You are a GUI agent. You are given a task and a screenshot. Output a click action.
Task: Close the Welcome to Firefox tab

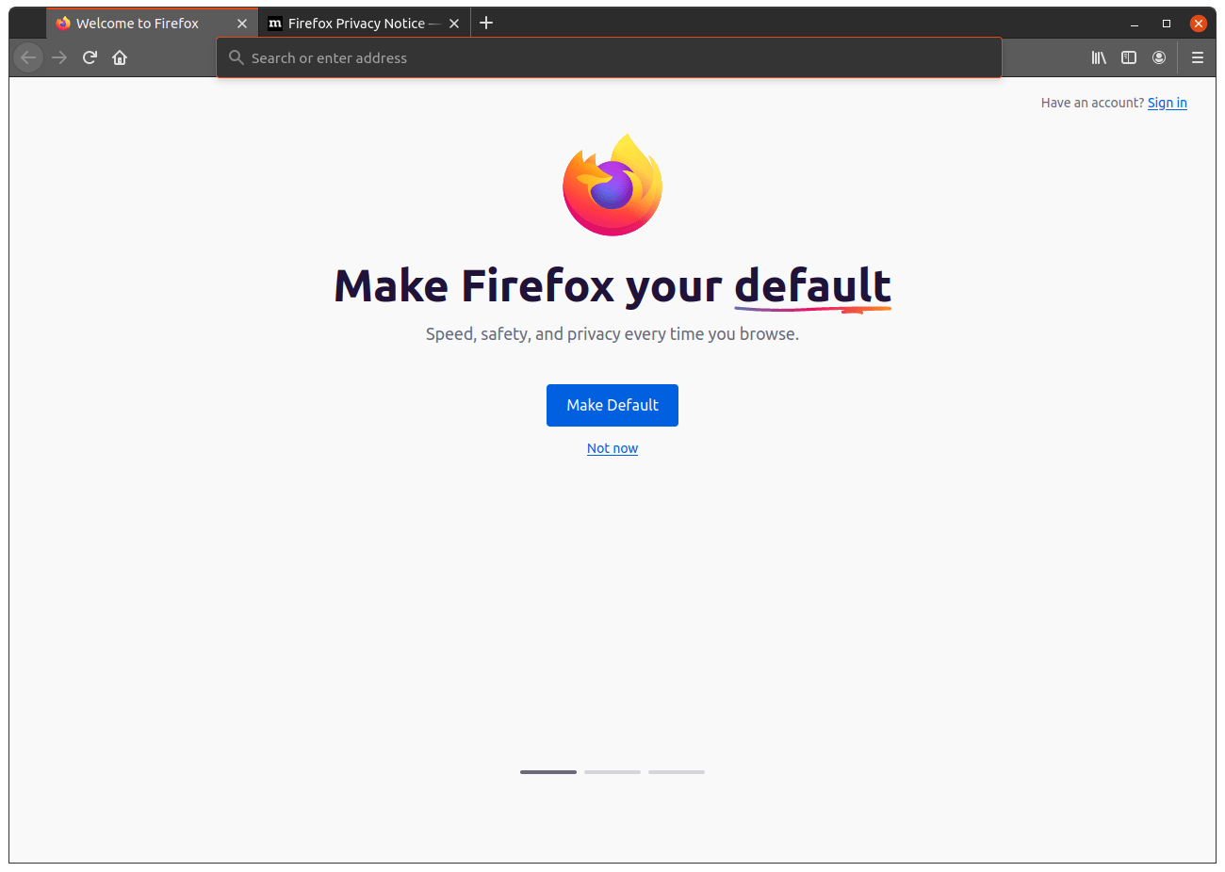[242, 24]
